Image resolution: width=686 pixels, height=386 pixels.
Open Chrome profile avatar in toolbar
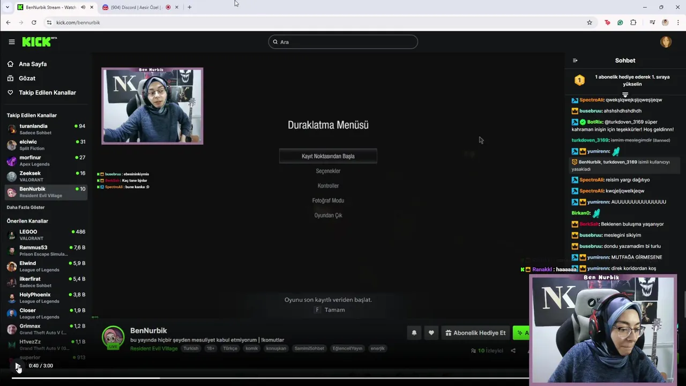[x=665, y=23]
